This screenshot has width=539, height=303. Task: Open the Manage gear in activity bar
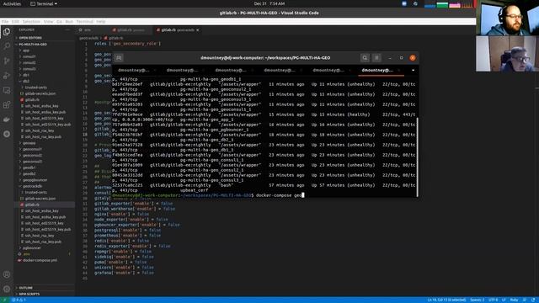point(7,289)
